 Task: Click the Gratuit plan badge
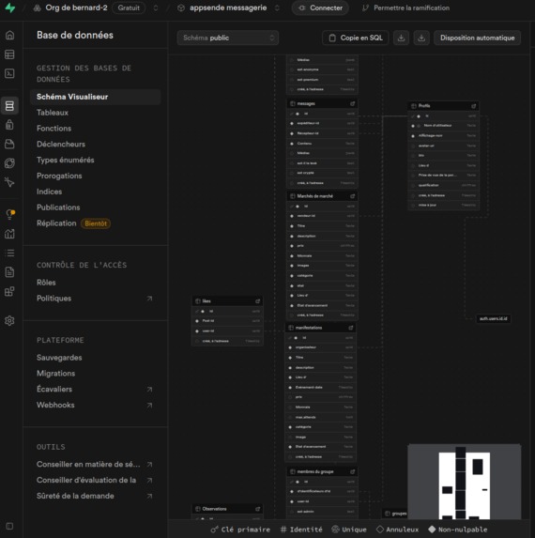click(x=129, y=8)
